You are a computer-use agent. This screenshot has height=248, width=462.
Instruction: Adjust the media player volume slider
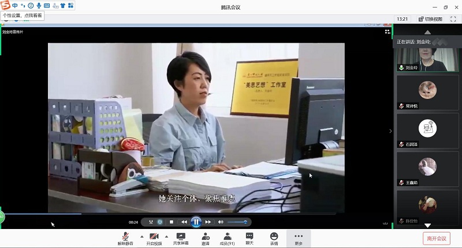click(x=237, y=222)
